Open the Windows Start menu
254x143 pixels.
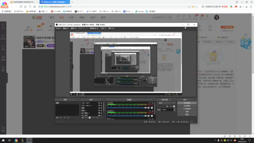3,140
